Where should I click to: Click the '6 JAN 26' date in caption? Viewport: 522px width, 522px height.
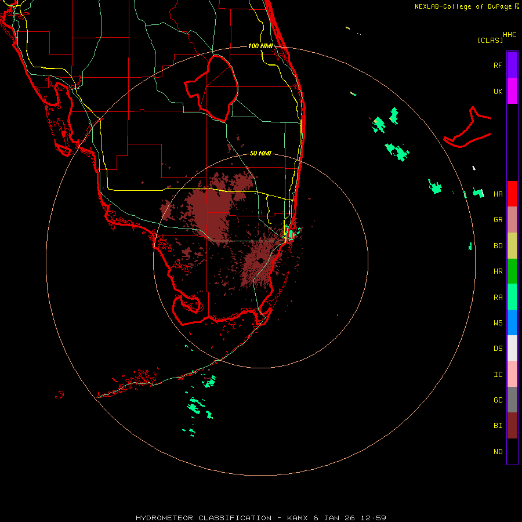[335, 518]
